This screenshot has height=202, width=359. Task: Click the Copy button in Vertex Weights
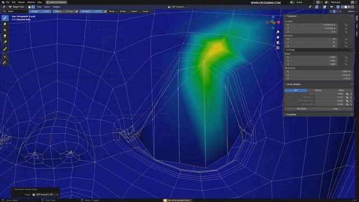pos(335,109)
